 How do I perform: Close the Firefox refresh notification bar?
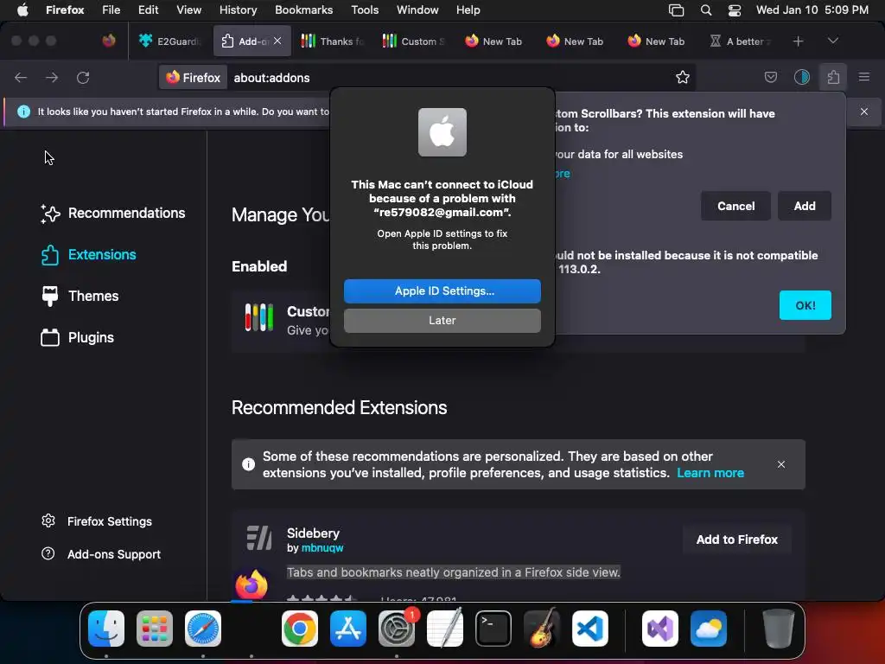864,112
